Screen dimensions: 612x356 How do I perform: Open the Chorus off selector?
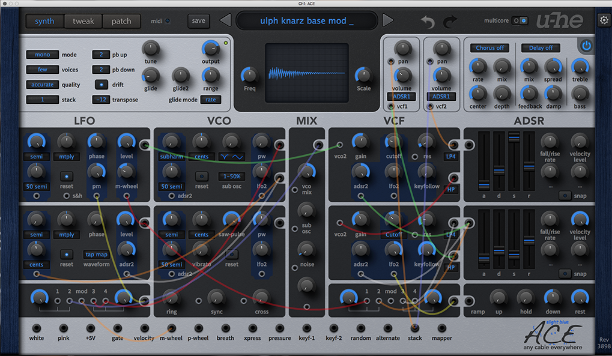(x=490, y=47)
